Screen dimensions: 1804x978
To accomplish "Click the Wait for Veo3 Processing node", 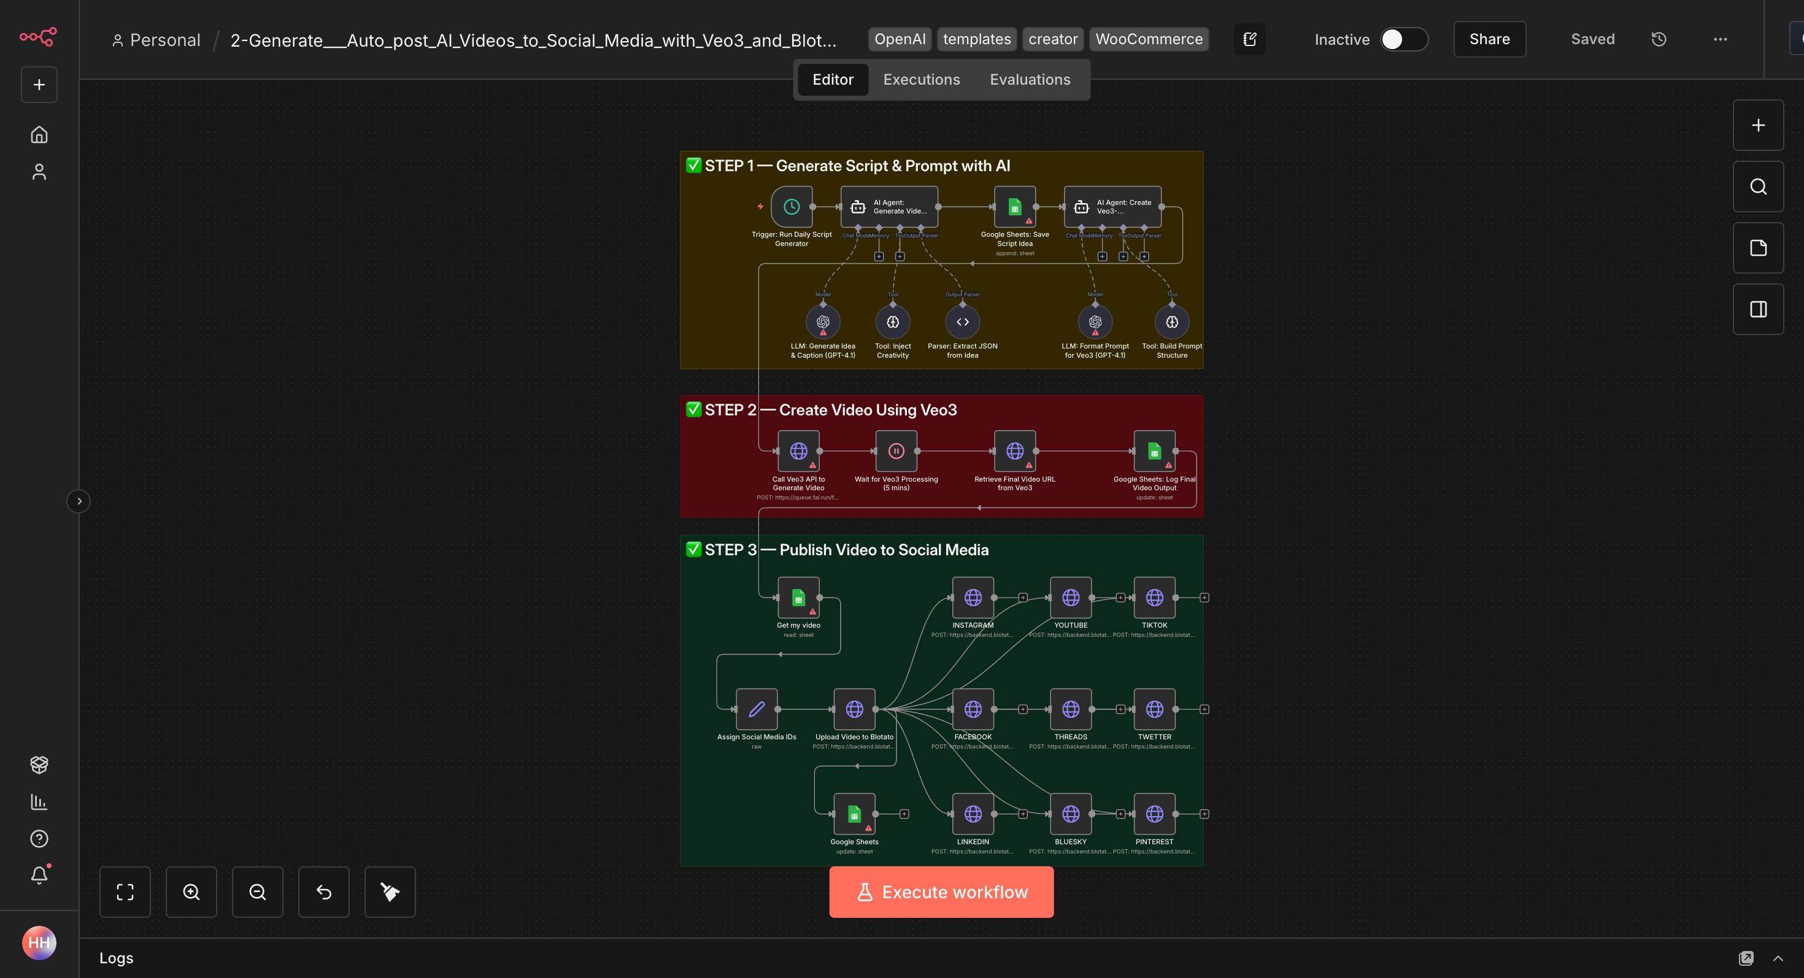I will [x=896, y=452].
